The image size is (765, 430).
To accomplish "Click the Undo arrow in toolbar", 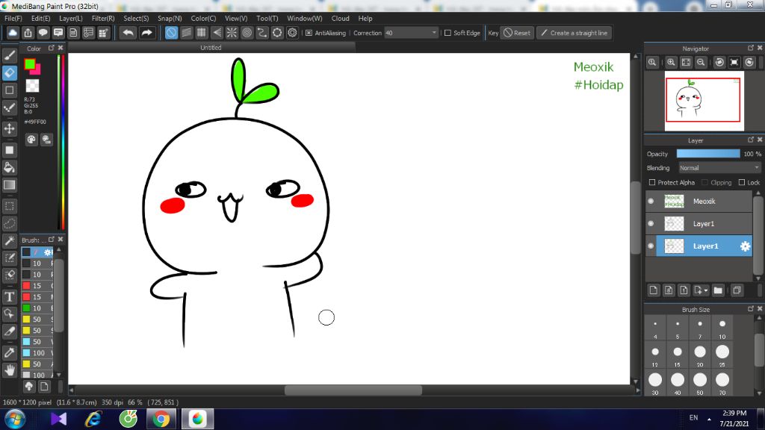I will (128, 33).
